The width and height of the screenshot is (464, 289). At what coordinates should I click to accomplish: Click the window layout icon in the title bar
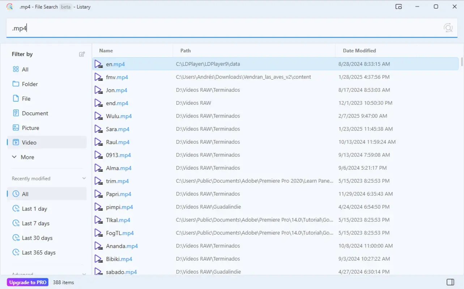[399, 7]
